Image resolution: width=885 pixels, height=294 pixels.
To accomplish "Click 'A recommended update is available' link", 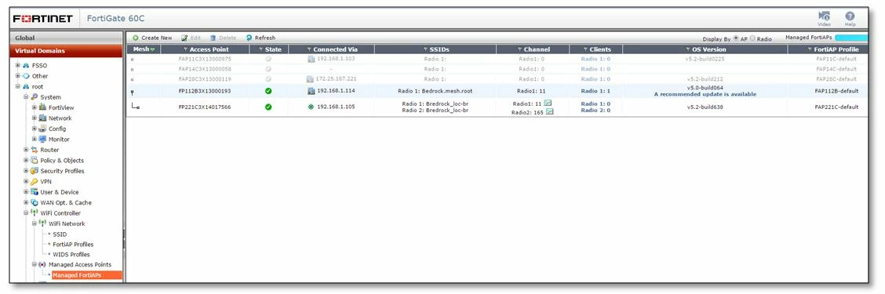I will [x=705, y=94].
